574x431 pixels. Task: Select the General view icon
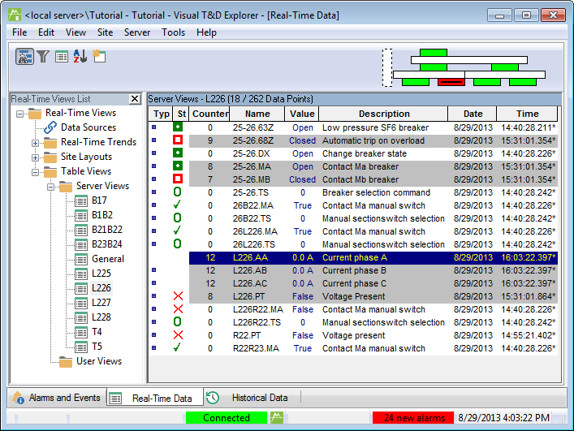(x=81, y=260)
